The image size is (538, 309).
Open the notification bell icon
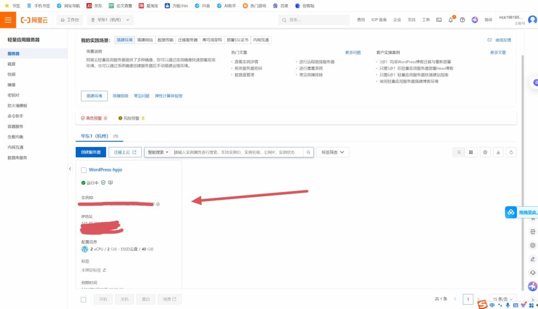point(451,20)
